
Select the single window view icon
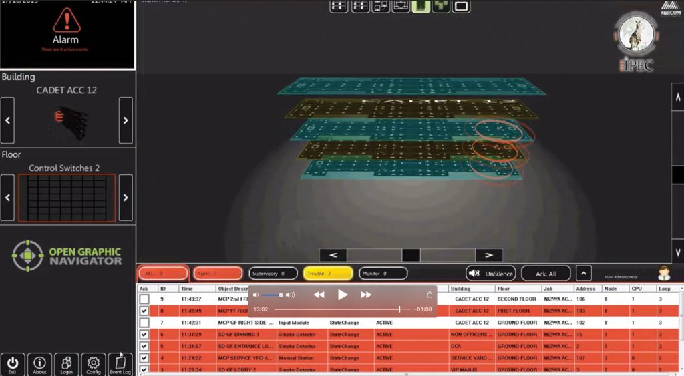coord(461,6)
